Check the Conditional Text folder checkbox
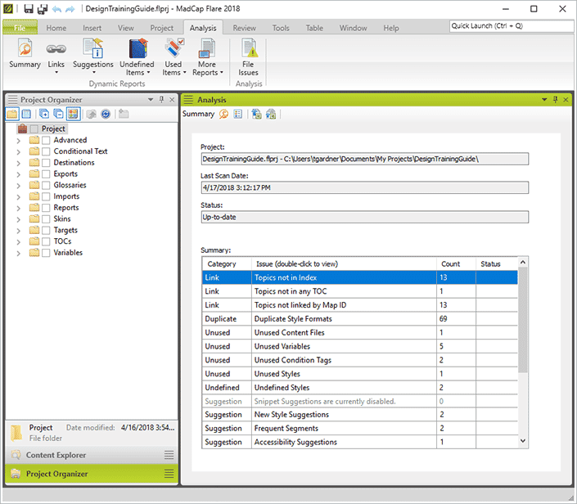 click(x=46, y=151)
